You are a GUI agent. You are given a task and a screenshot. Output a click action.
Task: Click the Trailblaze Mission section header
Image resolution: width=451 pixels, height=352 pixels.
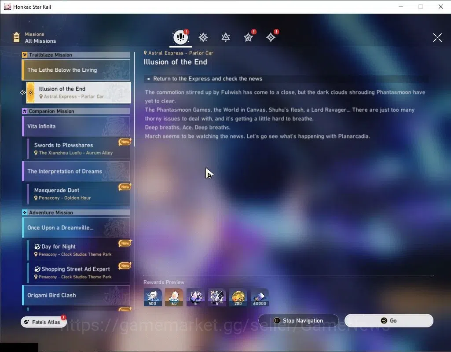point(76,55)
